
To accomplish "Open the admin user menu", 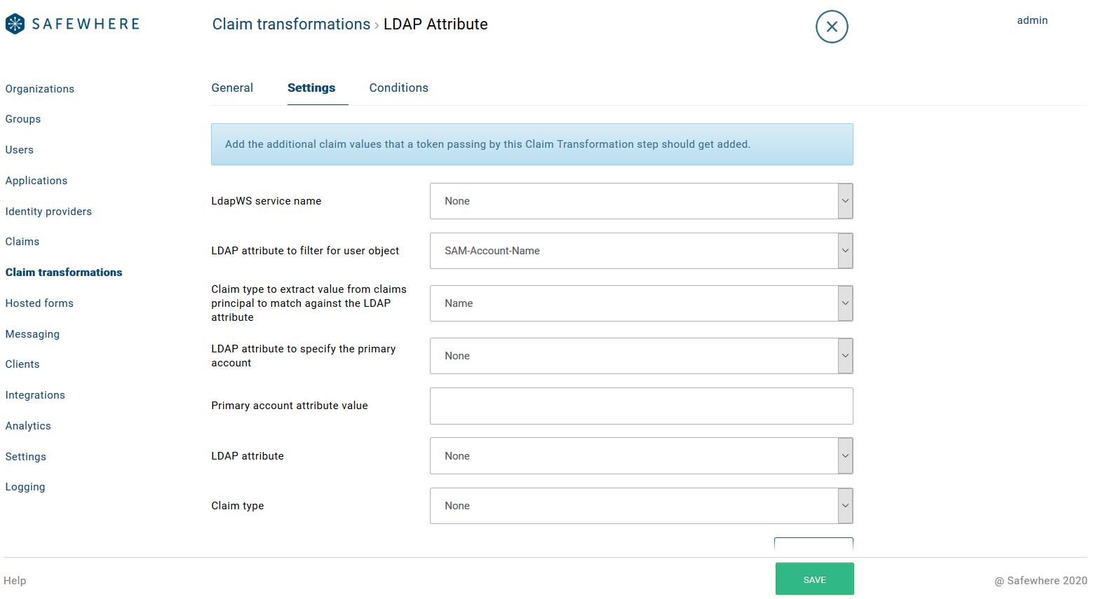I will 1032,20.
